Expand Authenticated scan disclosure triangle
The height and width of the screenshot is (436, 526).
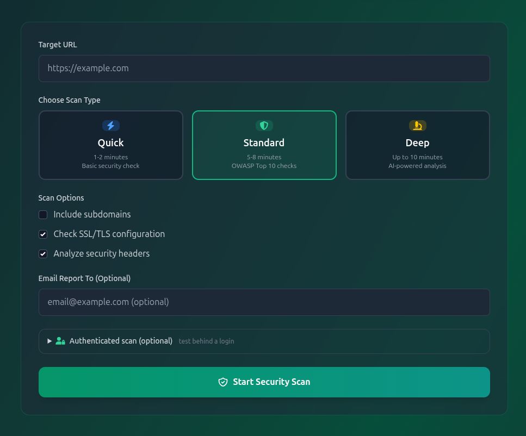pos(49,341)
